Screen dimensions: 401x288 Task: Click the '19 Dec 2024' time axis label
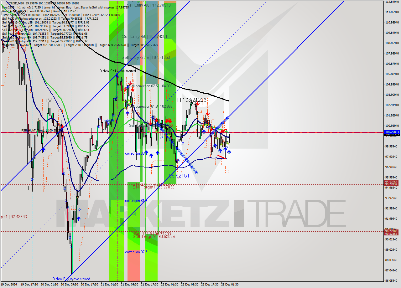9,285
